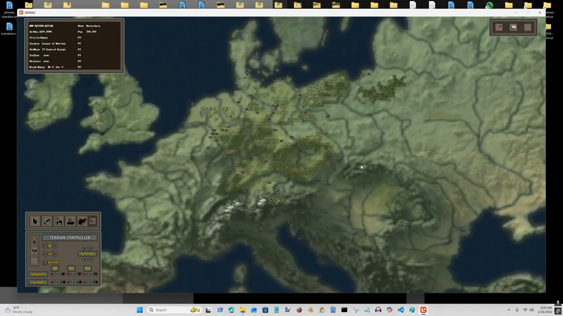Open the clock showing 6:20 AM
This screenshot has height=316, width=563.
pyautogui.click(x=545, y=310)
